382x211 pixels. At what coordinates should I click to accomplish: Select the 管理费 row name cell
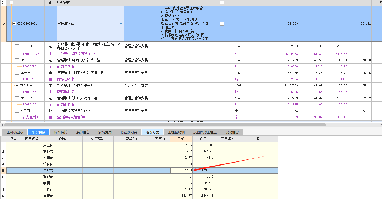pos(62,177)
